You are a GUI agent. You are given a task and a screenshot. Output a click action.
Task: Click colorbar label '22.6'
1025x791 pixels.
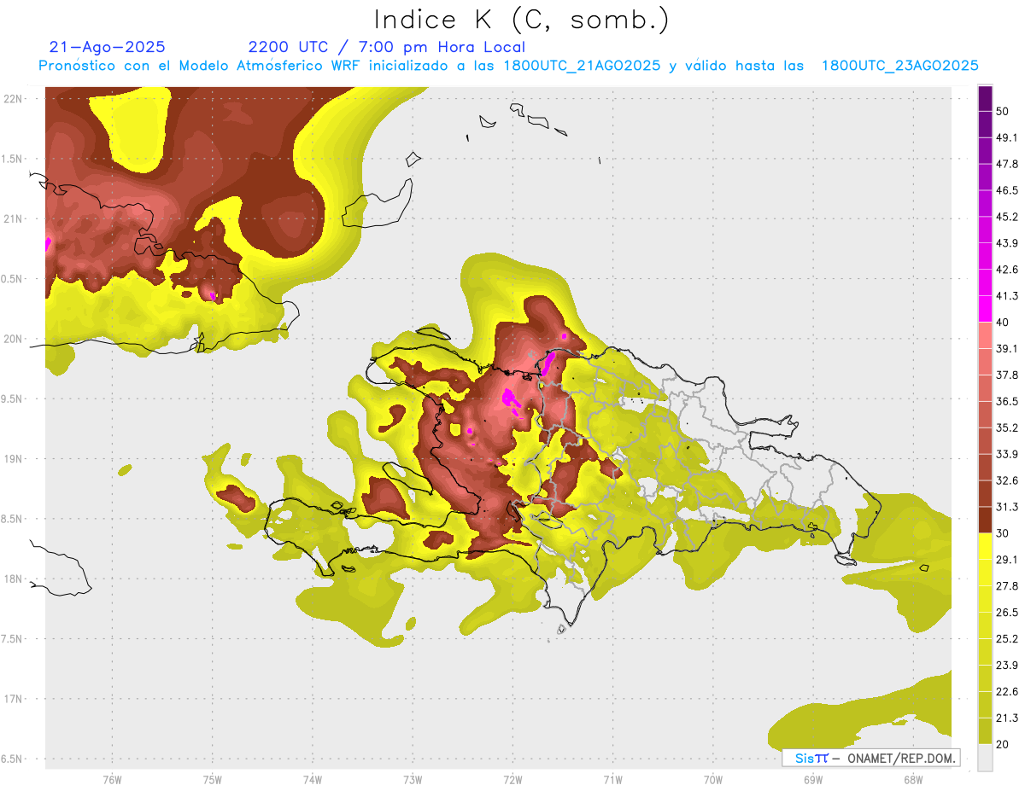(1007, 692)
